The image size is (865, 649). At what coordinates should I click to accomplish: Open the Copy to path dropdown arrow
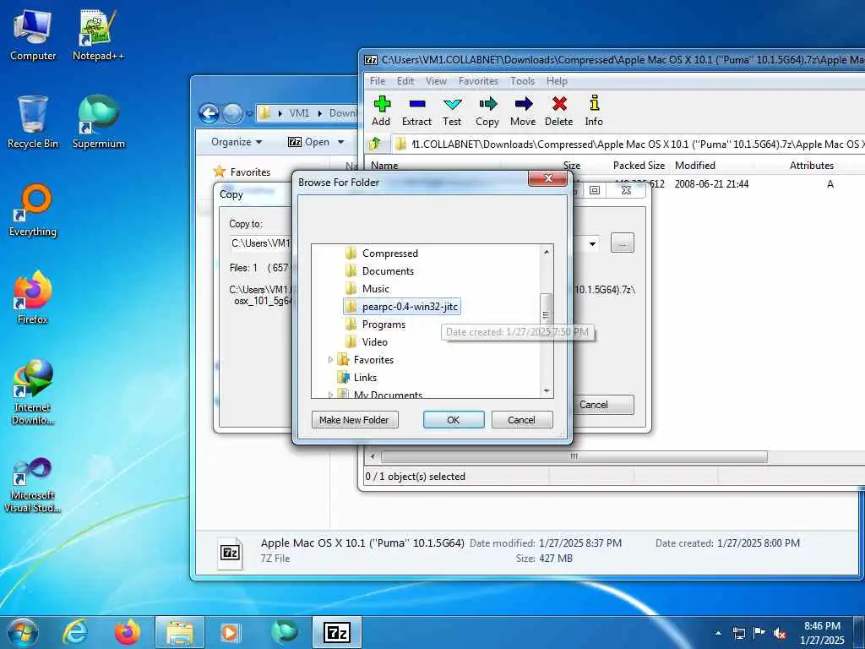[592, 243]
